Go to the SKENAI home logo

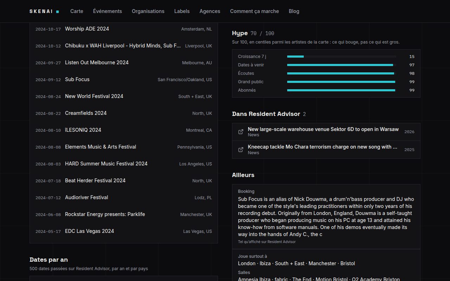pos(44,11)
